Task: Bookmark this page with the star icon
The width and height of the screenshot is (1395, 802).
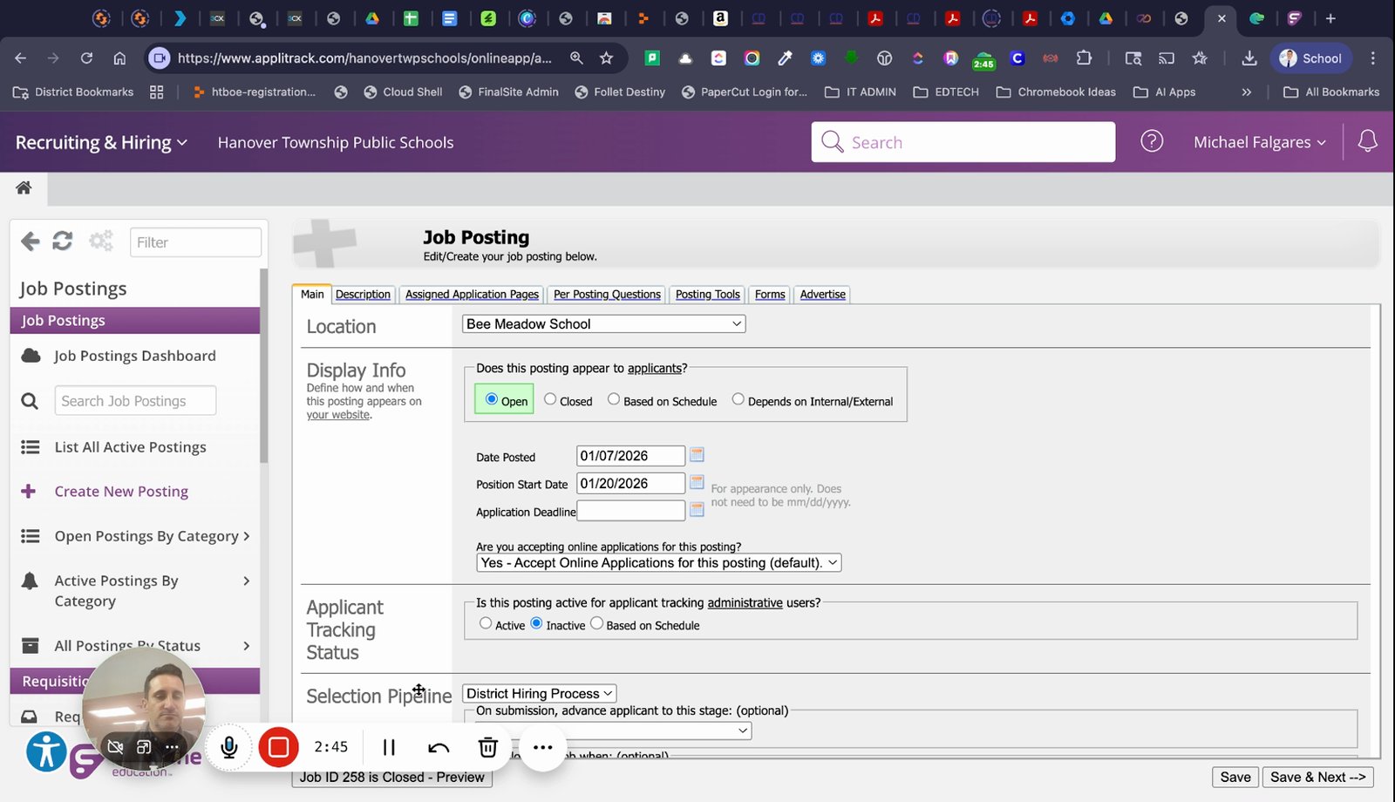Action: click(x=606, y=58)
